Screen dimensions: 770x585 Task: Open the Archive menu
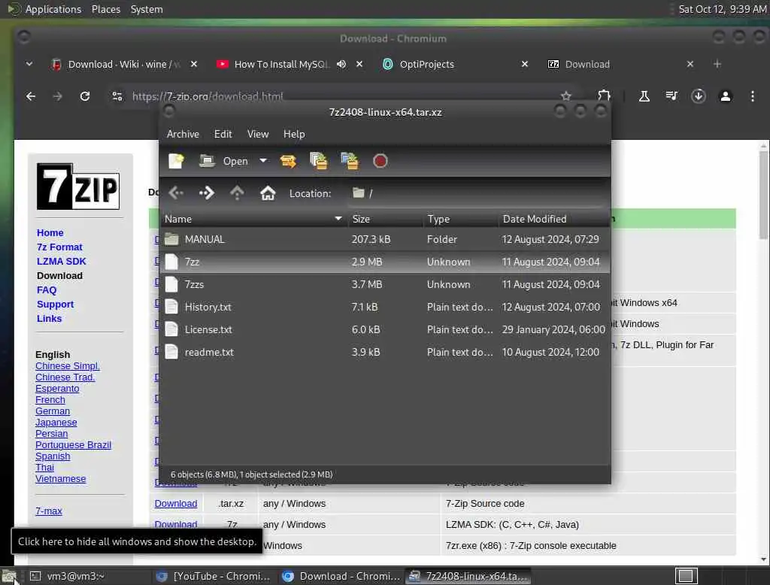pos(183,134)
